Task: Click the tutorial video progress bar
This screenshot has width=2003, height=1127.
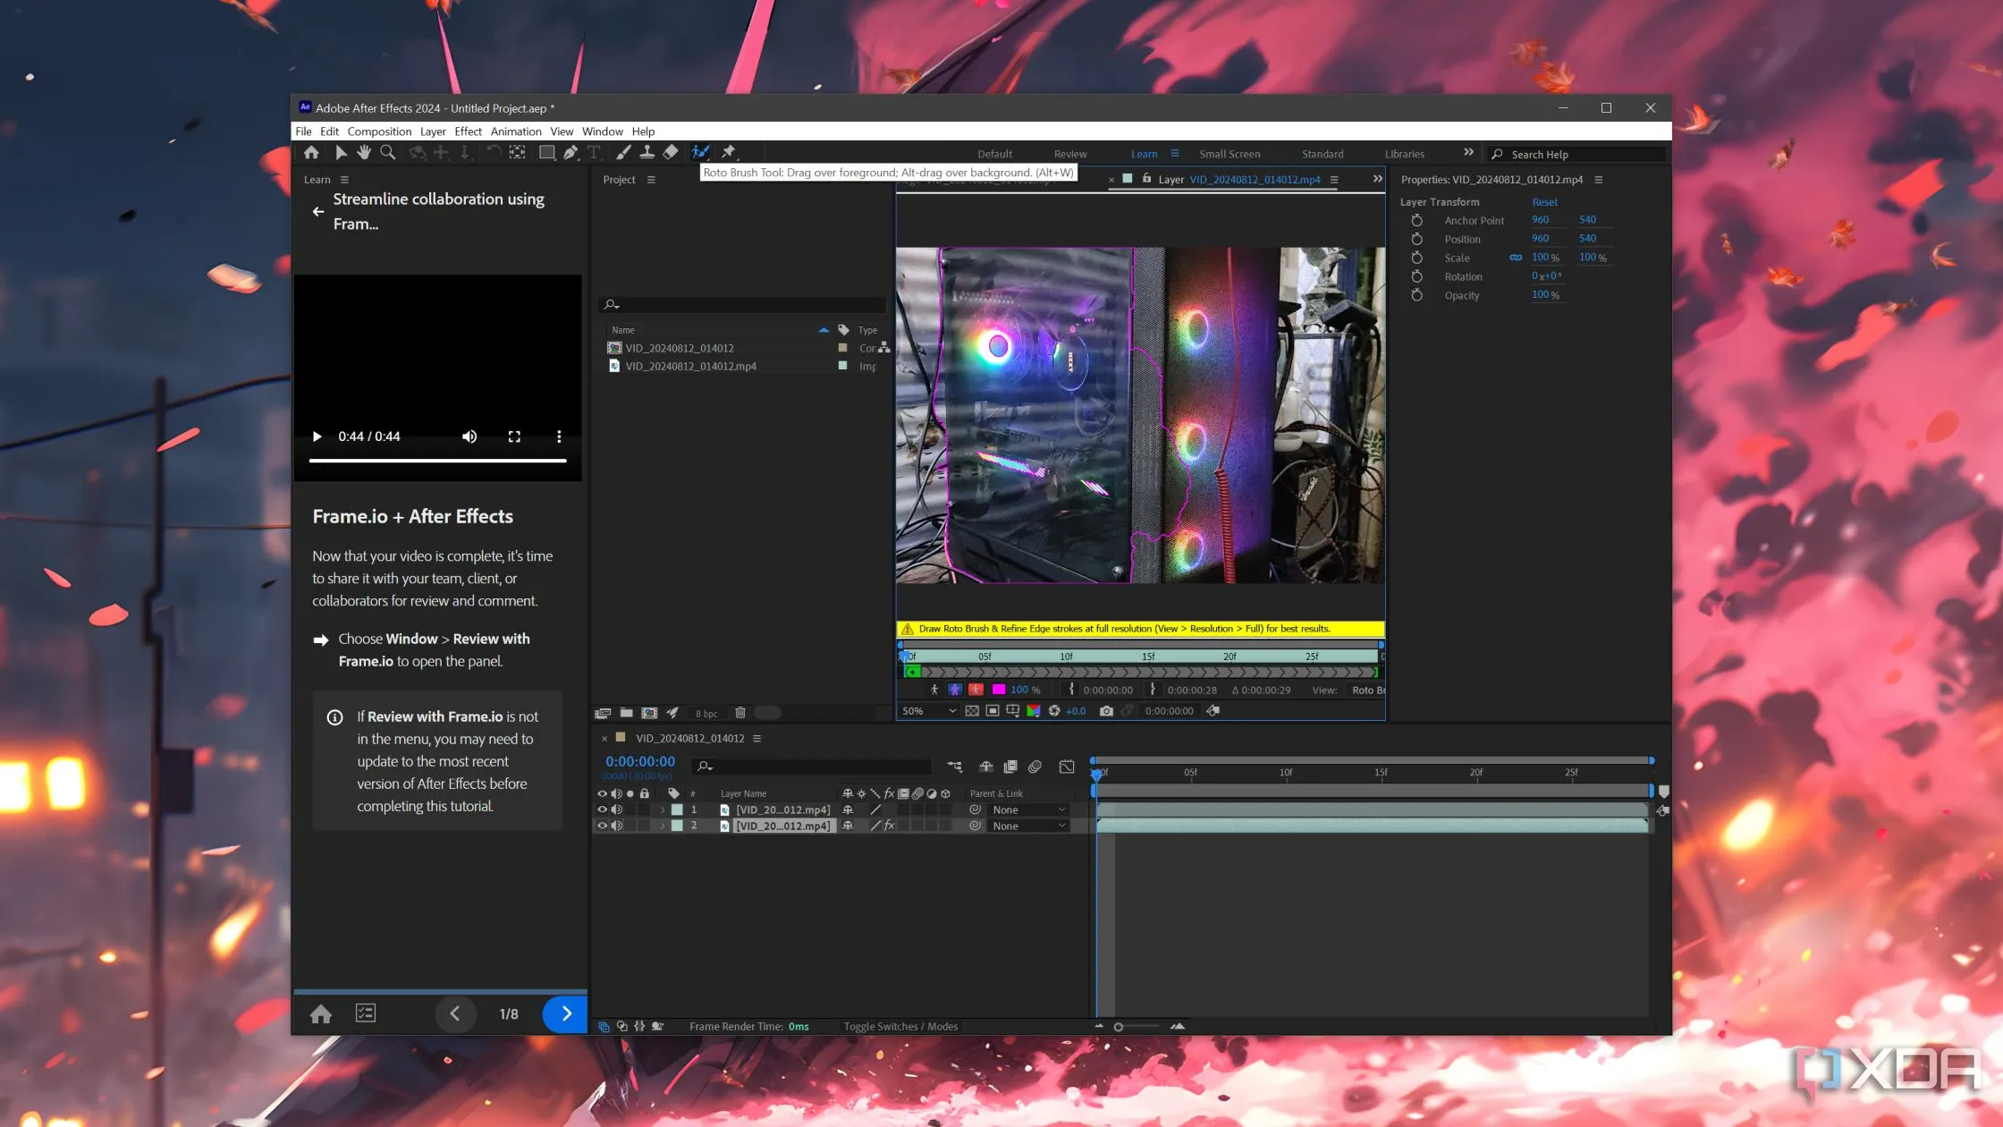Action: point(438,461)
